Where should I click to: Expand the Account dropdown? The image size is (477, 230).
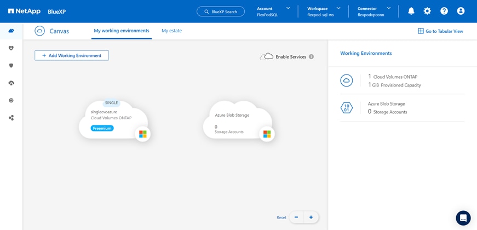[288, 8]
